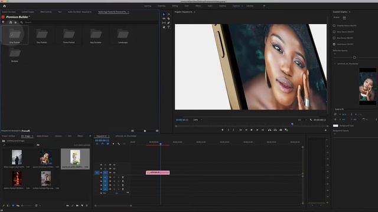
Task: Click the Premium Builder home icon
Action: coord(11,22)
